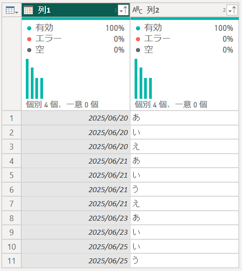Viewport: 242px width, 271px height.
Task: Click the date type icon for 列1
Action: click(x=28, y=10)
